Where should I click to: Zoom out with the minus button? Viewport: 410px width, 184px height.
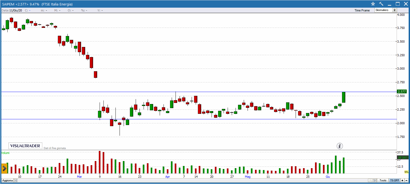406,180
